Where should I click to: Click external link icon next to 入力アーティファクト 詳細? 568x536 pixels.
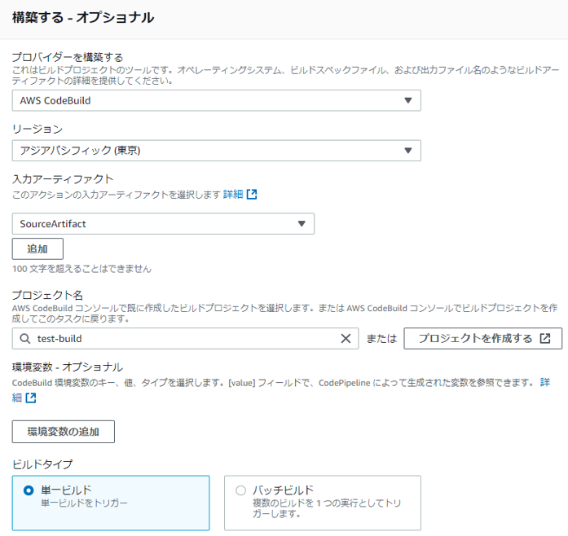click(x=252, y=195)
